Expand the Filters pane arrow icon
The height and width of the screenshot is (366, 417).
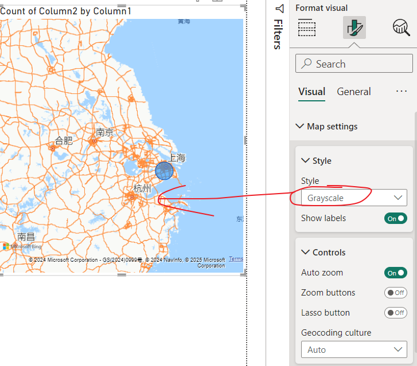tap(279, 9)
